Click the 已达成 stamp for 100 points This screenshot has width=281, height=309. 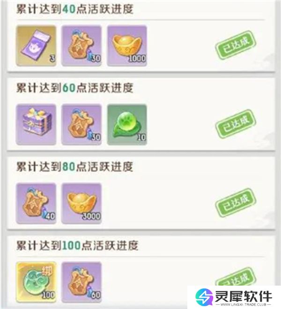pyautogui.click(x=236, y=276)
